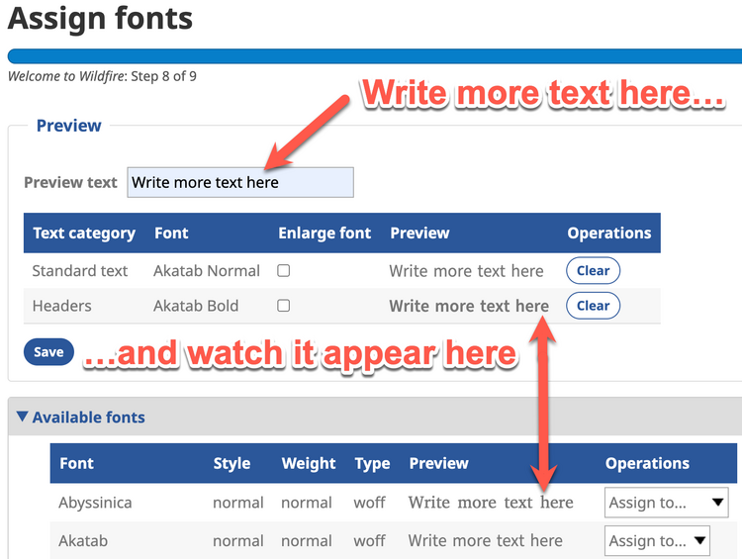742x559 pixels.
Task: Click the blue setup progress bar
Action: (371, 56)
